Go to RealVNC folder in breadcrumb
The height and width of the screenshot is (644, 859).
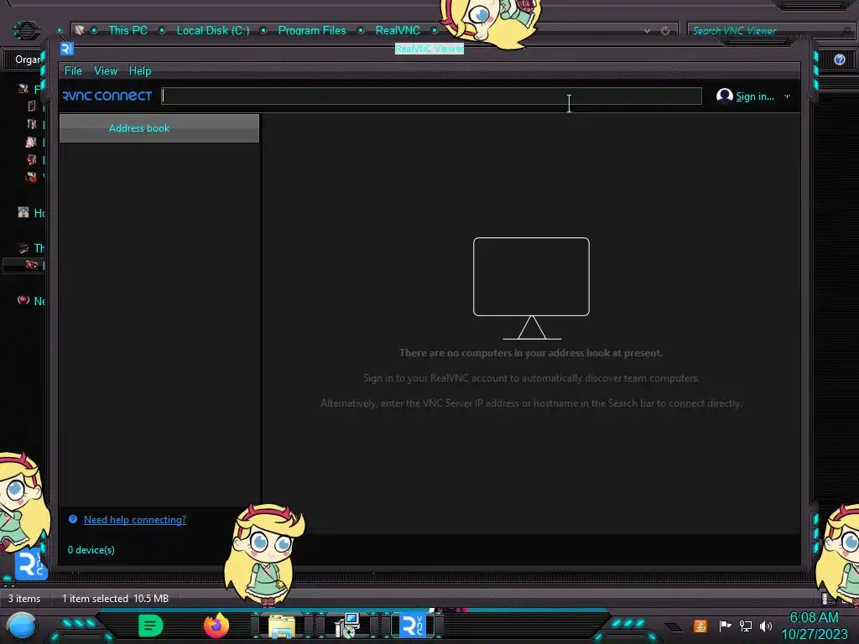(398, 31)
